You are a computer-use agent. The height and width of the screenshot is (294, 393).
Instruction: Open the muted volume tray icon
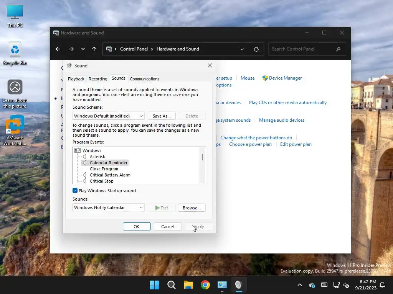346,285
